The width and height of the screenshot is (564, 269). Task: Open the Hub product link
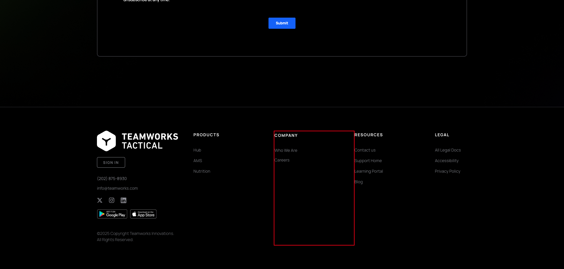click(197, 150)
